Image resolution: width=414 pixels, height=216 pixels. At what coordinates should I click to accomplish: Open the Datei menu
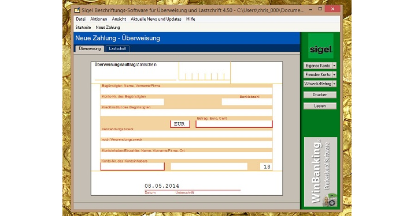pos(80,19)
